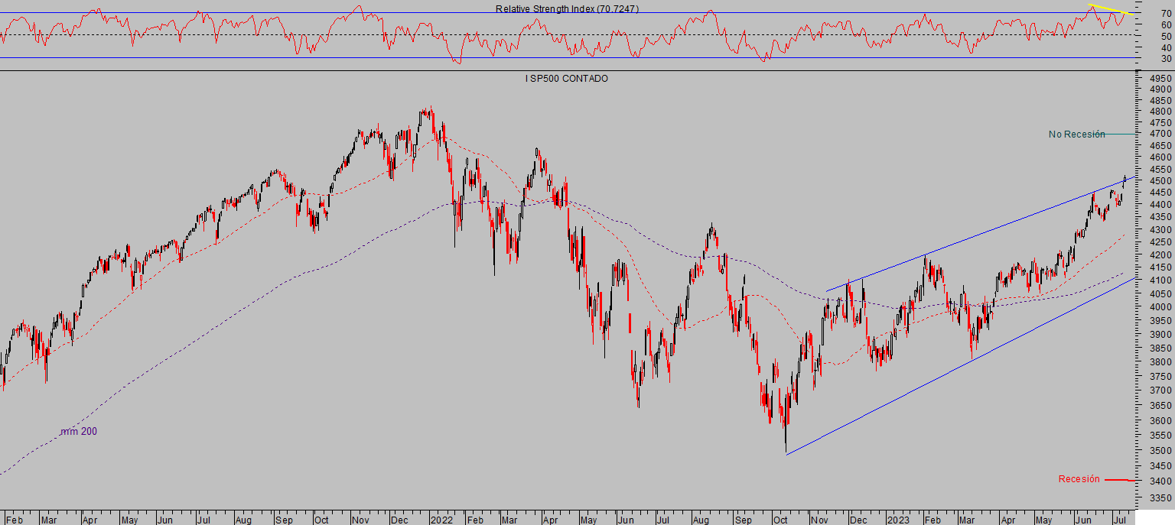
Task: Click the 4300 price axis value
Action: tap(1161, 230)
